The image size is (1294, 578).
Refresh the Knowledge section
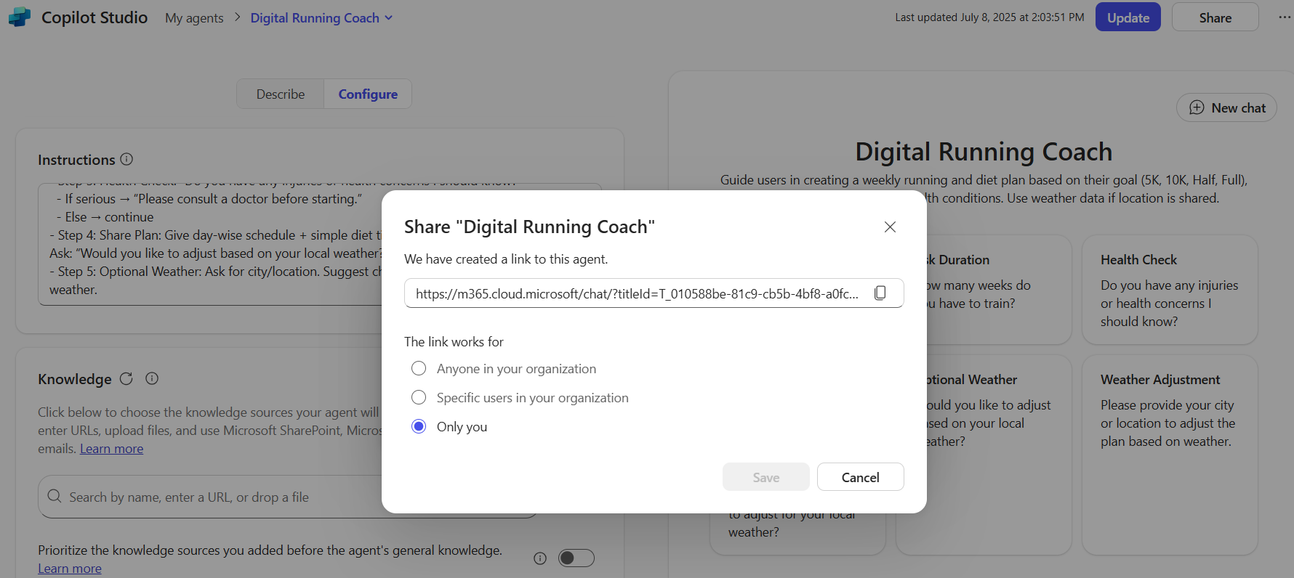pos(126,378)
